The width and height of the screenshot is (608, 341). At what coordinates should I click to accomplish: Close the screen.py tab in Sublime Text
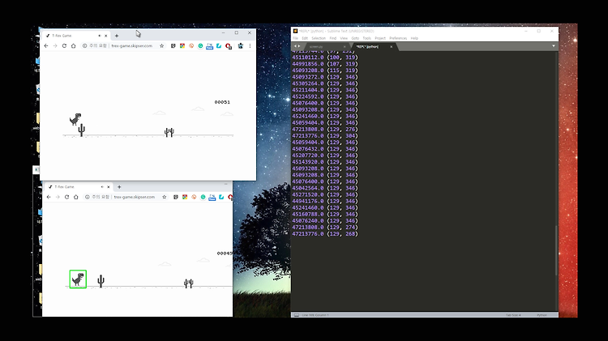(345, 47)
